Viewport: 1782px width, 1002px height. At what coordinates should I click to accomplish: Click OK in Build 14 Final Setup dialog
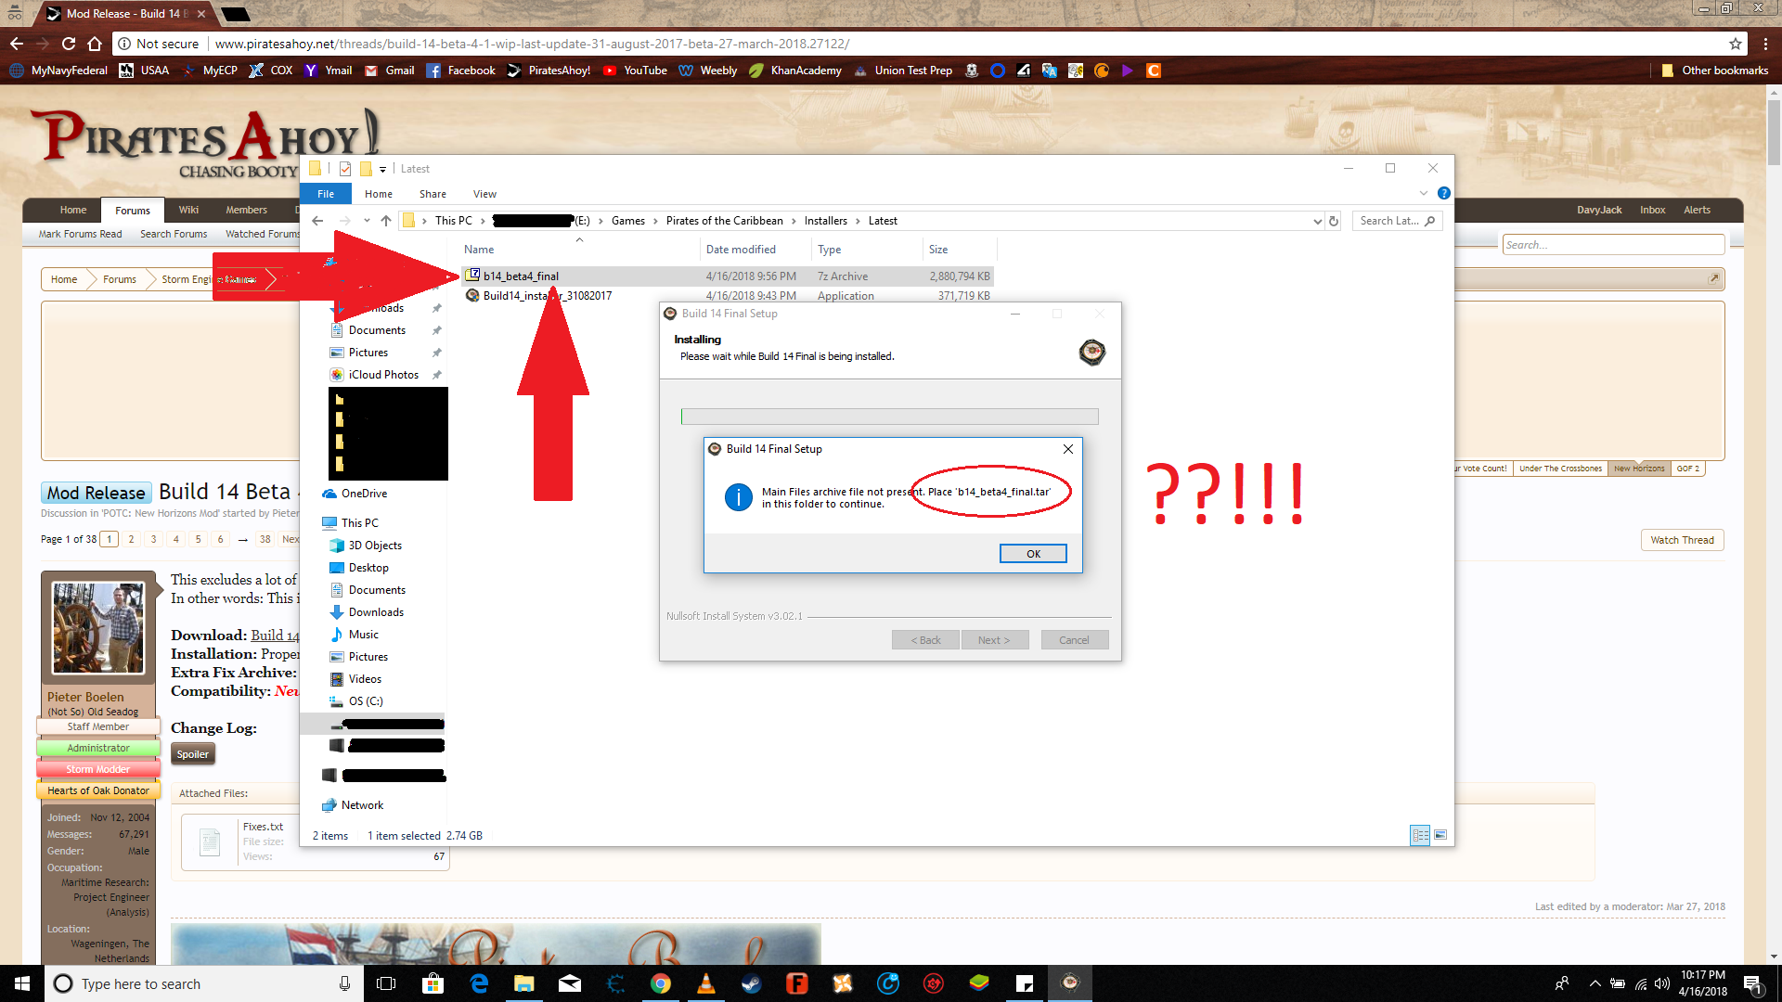click(x=1033, y=554)
